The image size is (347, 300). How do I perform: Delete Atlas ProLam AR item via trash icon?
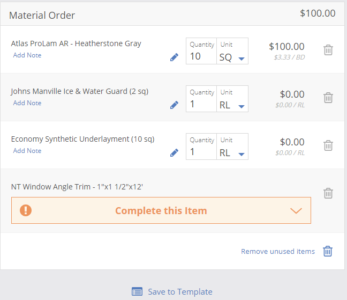click(328, 50)
